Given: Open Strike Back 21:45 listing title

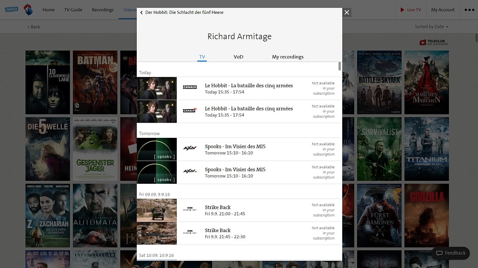Looking at the screenshot, I should [217, 231].
